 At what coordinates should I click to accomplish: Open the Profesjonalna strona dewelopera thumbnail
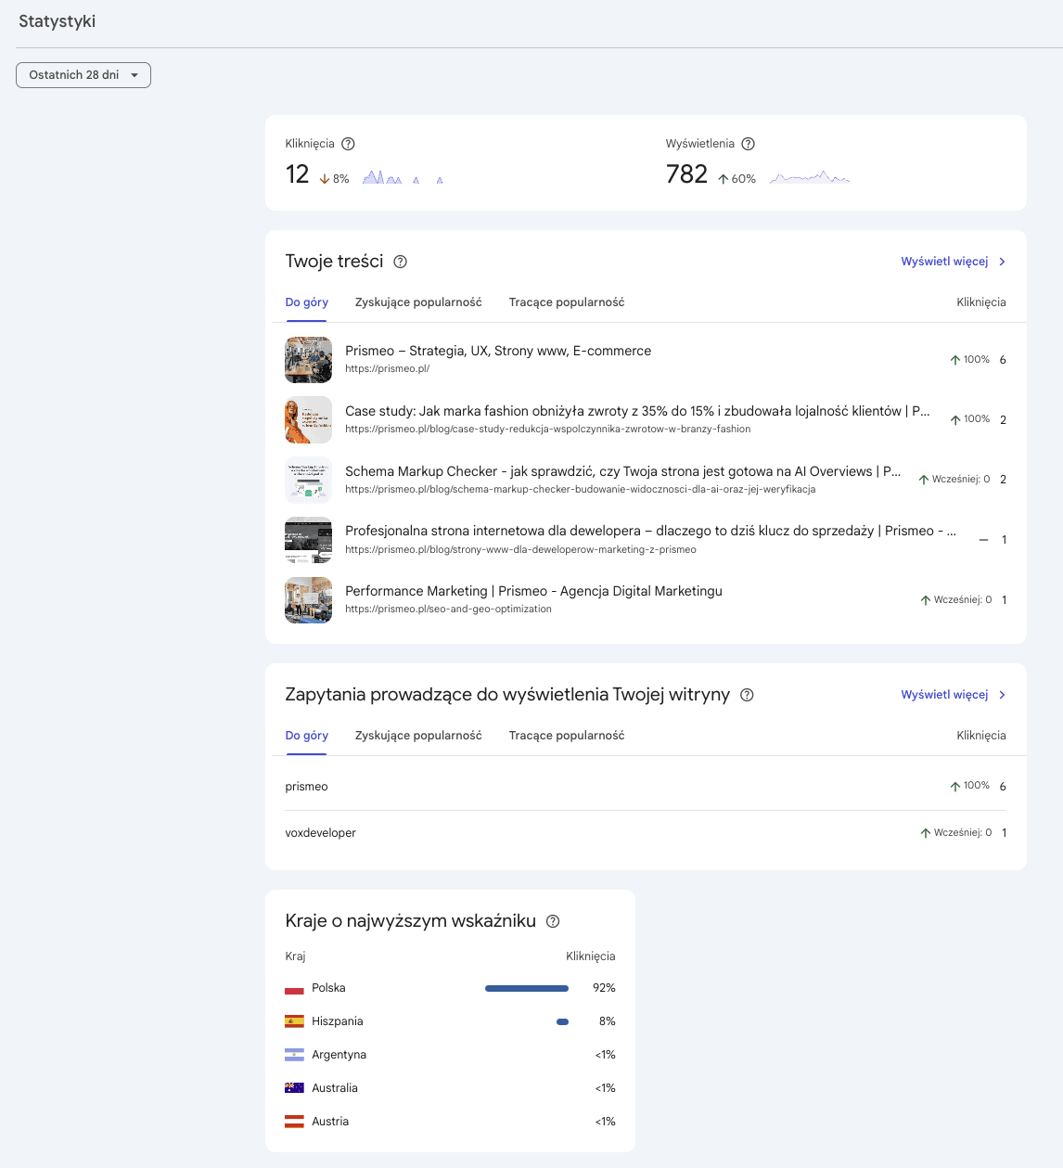click(308, 540)
